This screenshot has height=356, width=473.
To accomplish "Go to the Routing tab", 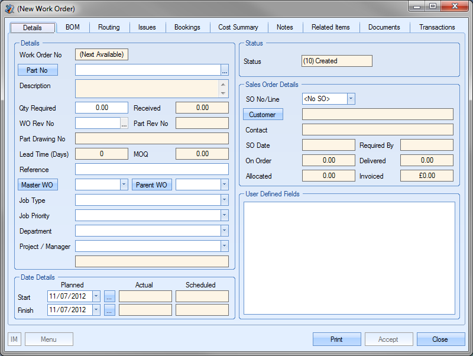I will click(x=109, y=27).
